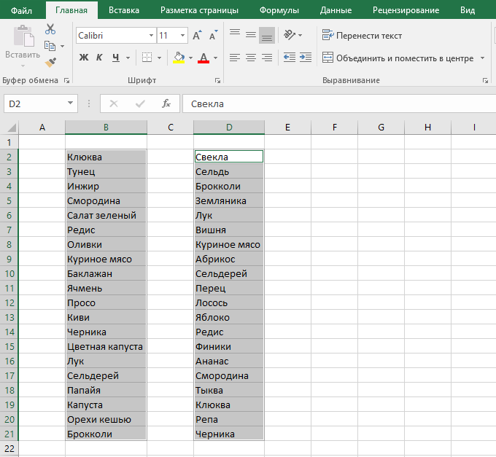Apply yellow fill color bucket
Viewport: 496px width, 457px height.
(x=179, y=58)
